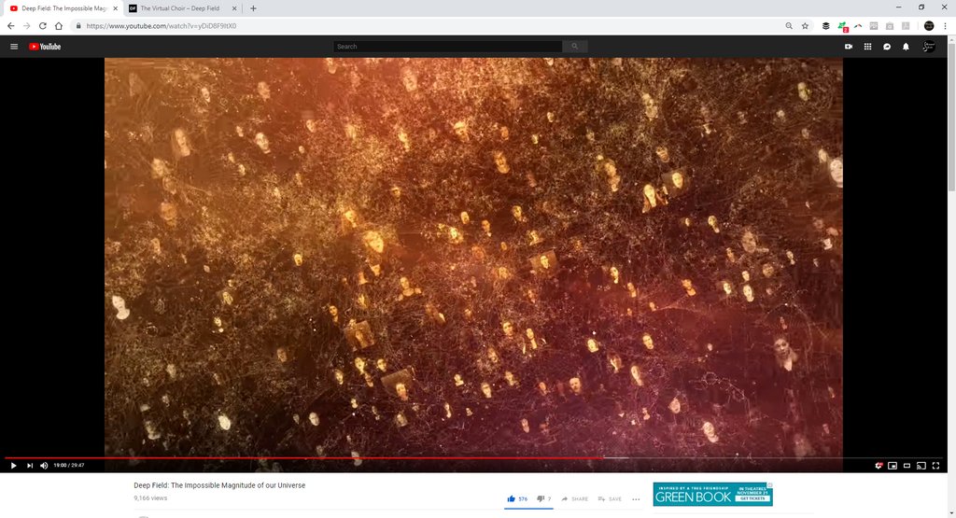Screen dimensions: 956x518
Task: Open the stacked layers extension icon
Action: (825, 25)
